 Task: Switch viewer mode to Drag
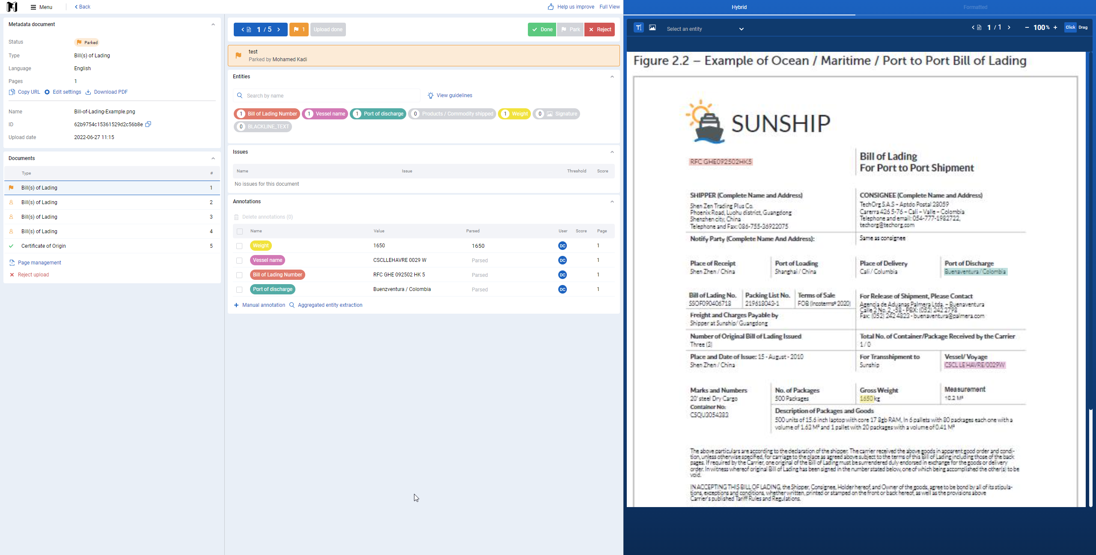click(x=1083, y=27)
